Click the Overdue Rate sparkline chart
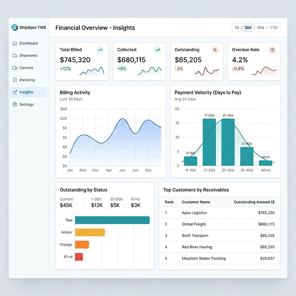The height and width of the screenshot is (296, 296). [x=264, y=71]
